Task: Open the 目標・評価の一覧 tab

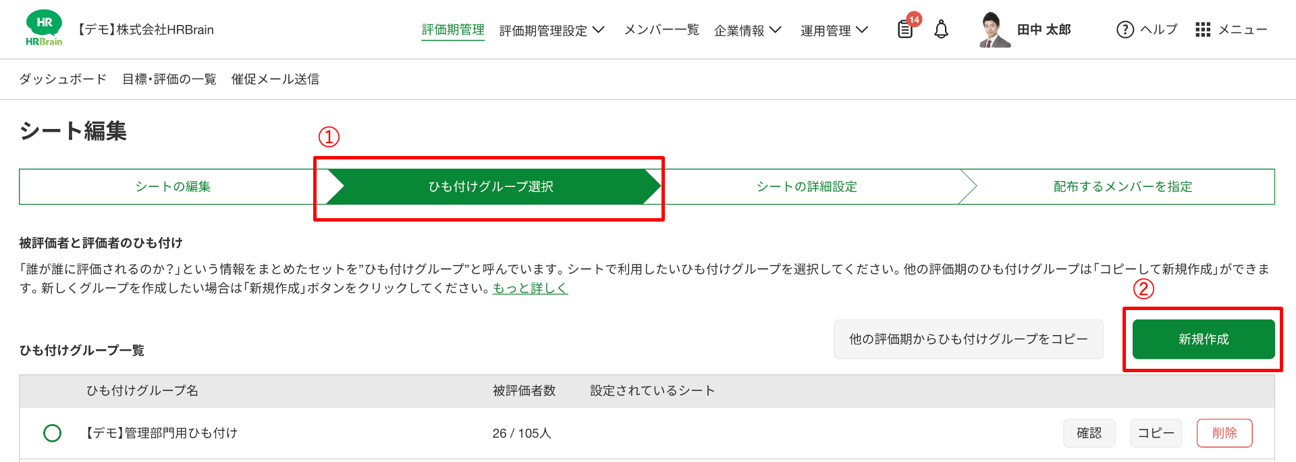Action: click(169, 79)
